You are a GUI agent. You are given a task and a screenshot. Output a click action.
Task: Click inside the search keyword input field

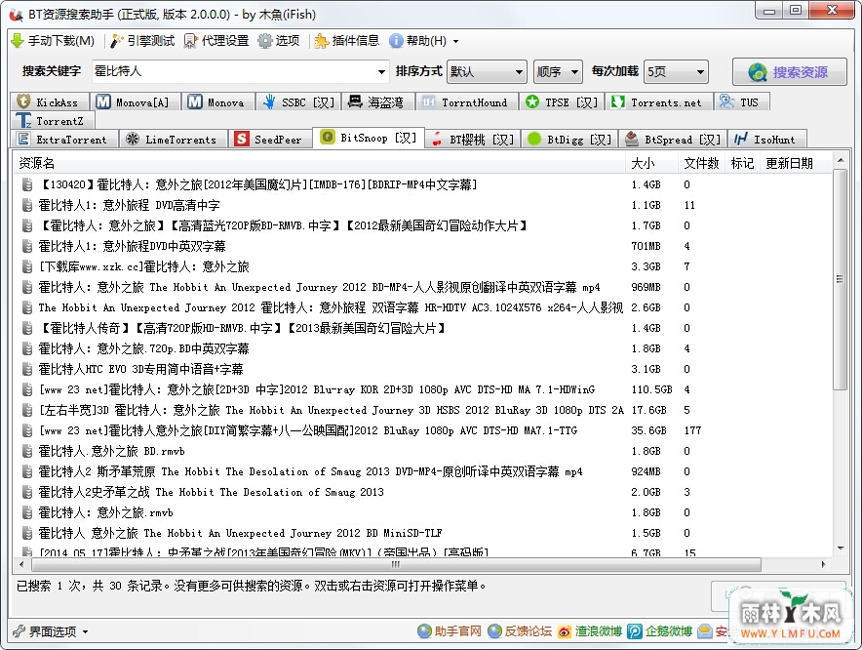point(234,71)
